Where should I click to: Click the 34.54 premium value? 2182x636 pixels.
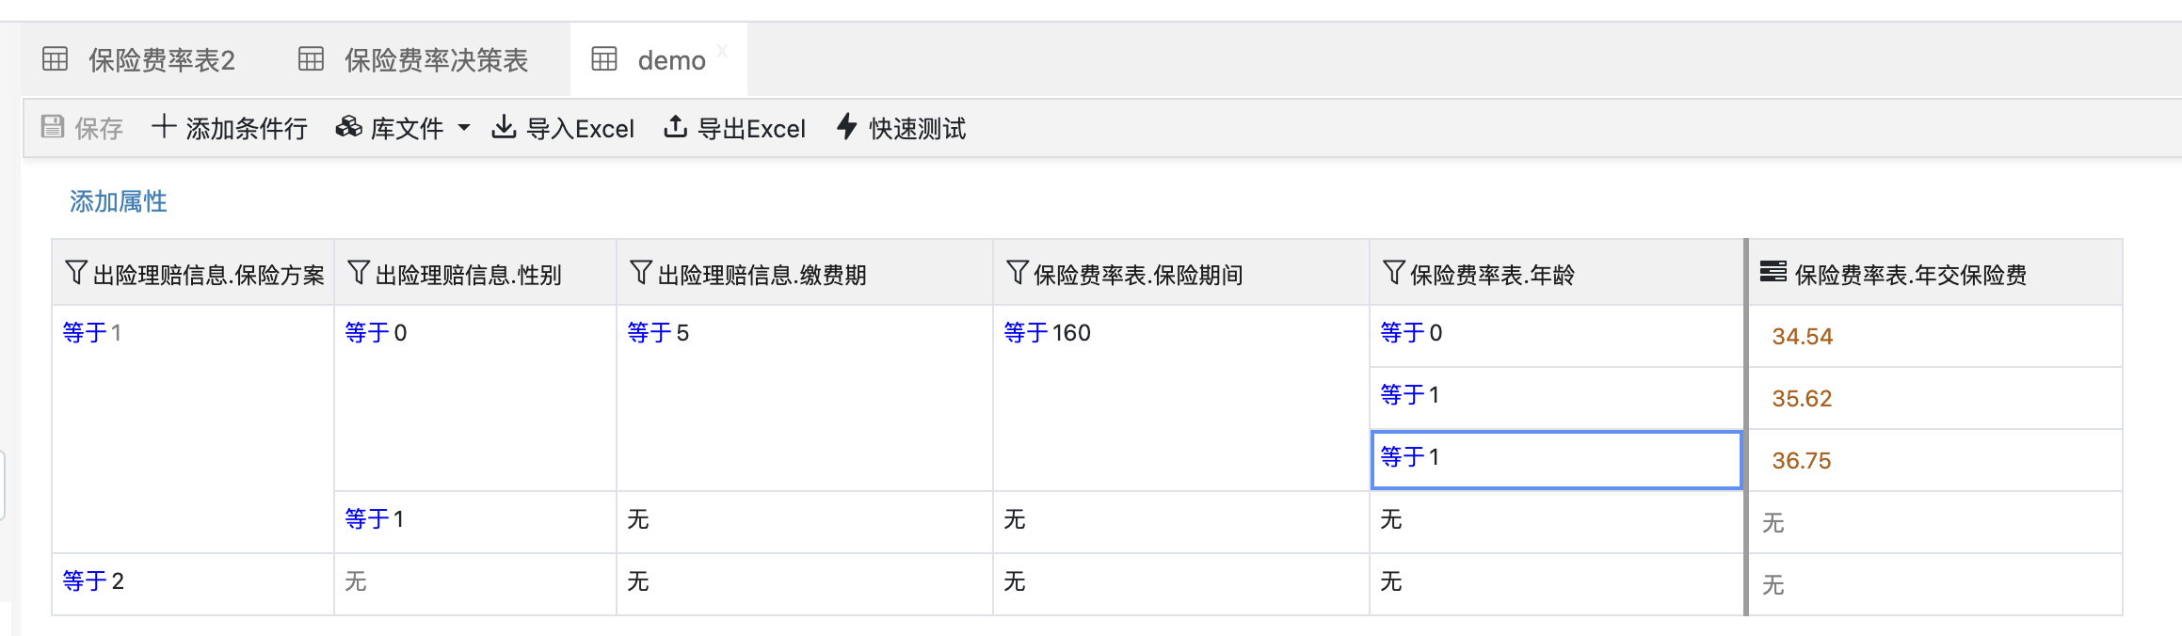(x=1802, y=337)
